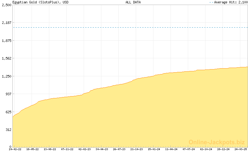
Task: Pick the 21-10-23 date on the axis
Action: (x=137, y=149)
